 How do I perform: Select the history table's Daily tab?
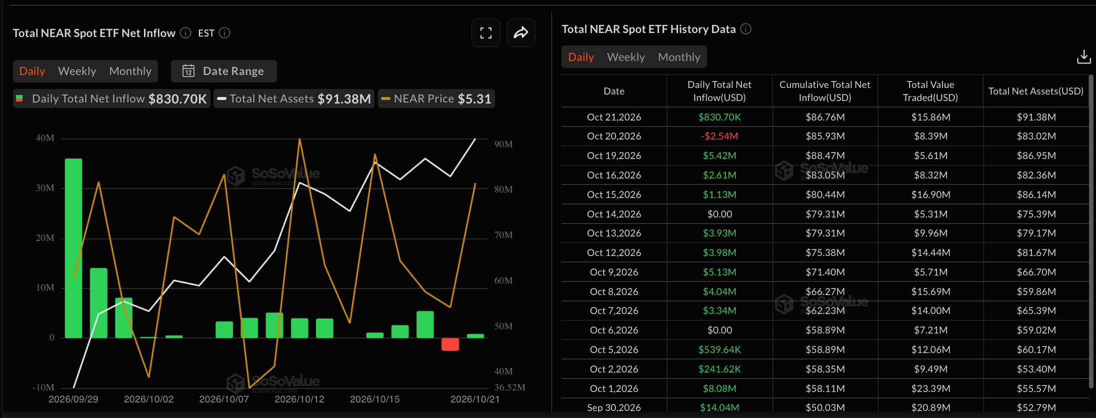581,57
